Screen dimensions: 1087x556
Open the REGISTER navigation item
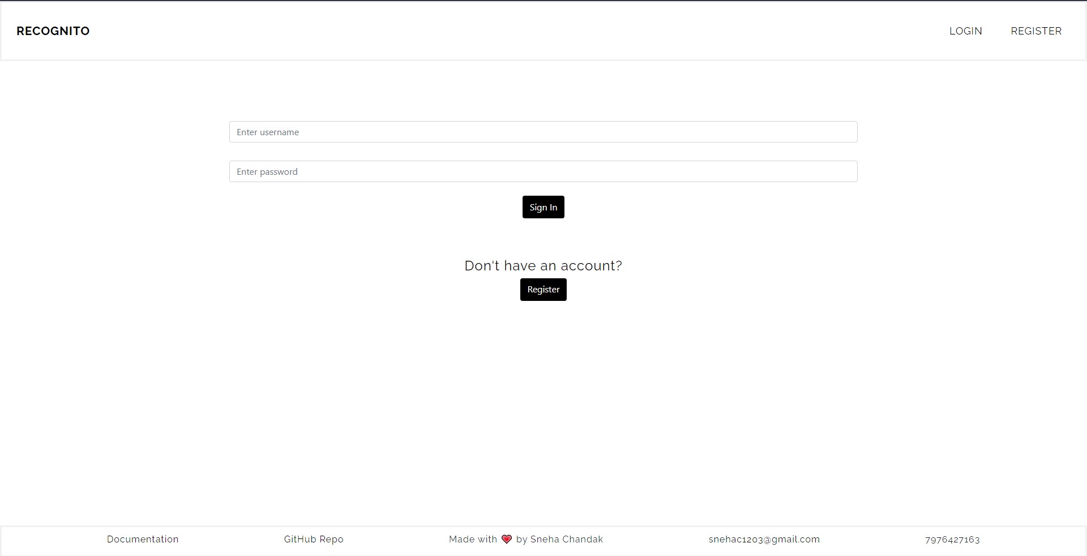[1036, 31]
